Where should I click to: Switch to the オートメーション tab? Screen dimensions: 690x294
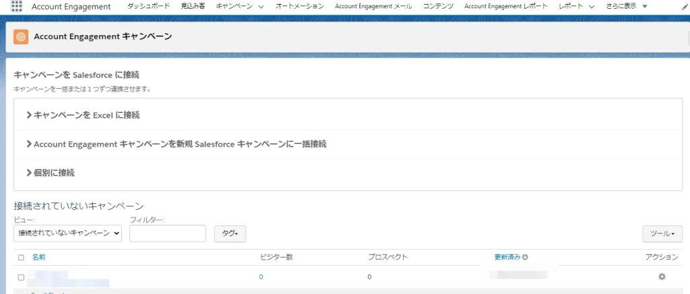click(300, 6)
